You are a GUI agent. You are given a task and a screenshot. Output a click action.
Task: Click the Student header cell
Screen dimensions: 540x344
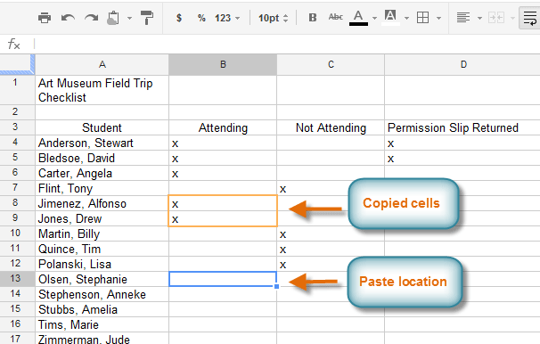point(102,127)
